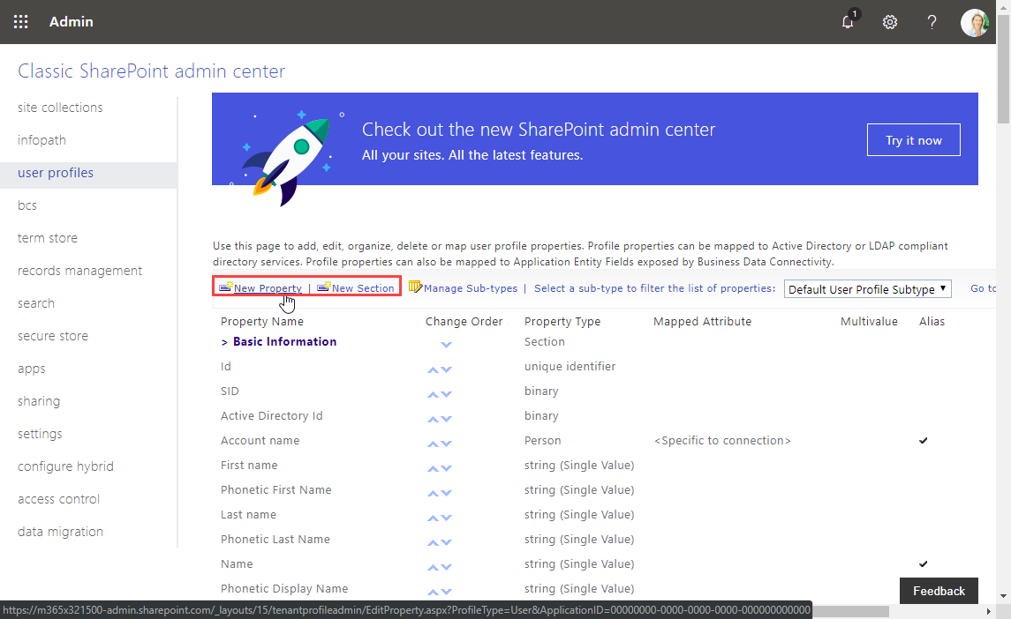Open the notifications bell icon
The height and width of the screenshot is (619, 1011).
(x=849, y=22)
